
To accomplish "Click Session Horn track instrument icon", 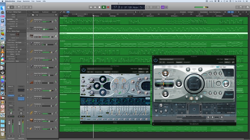I will point(31,21).
